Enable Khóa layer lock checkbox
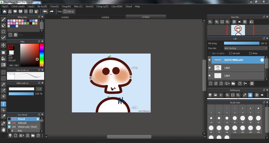269x143 pixels. (x=250, y=53)
